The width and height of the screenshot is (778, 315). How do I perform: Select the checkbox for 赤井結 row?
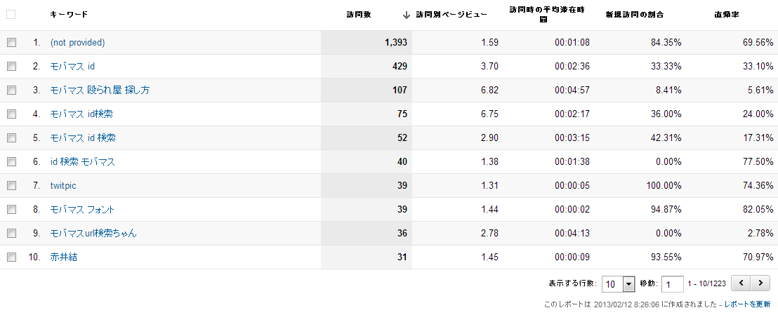[11, 257]
